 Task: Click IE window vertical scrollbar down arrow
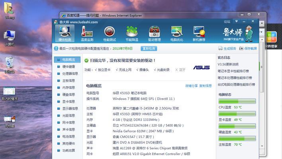(262, 146)
